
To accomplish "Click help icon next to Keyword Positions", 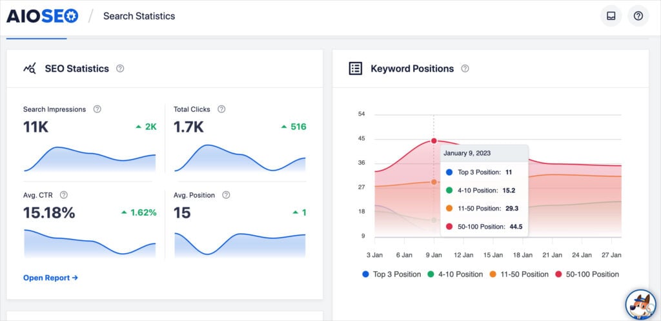I will pyautogui.click(x=465, y=68).
